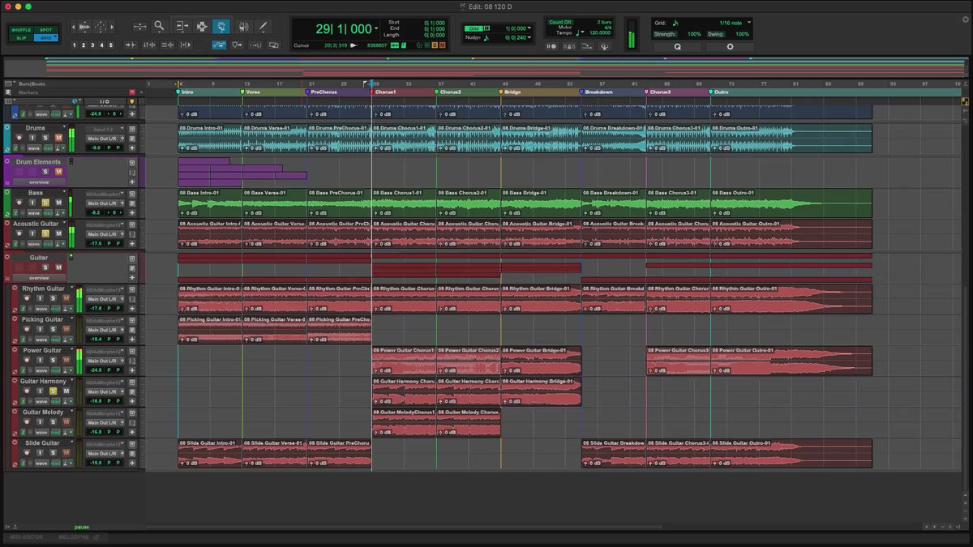The image size is (973, 547).
Task: Enable Shuffle edit mode
Action: tap(21, 30)
